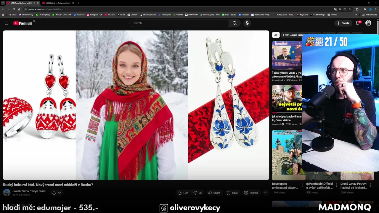The width and height of the screenshot is (379, 213).
Task: Open Logi - Tabulka bookmark
Action: [x=229, y=14]
